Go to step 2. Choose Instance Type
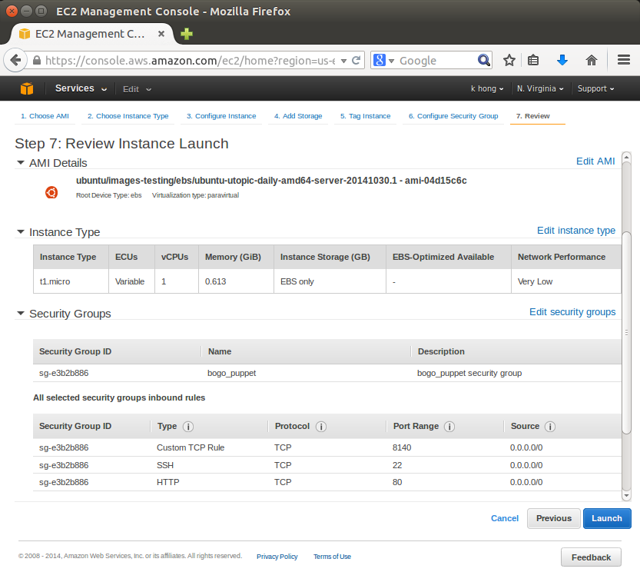 click(x=128, y=116)
